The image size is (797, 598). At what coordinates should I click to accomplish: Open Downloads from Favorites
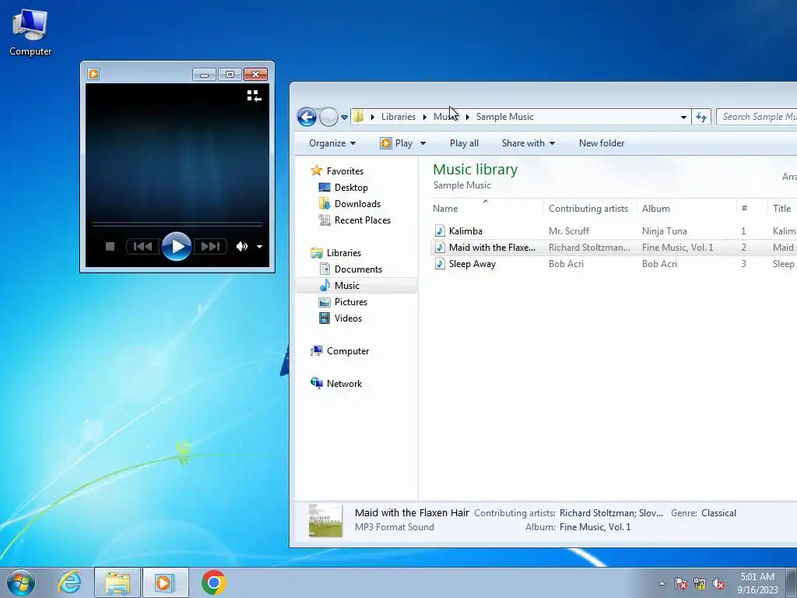pyautogui.click(x=357, y=204)
